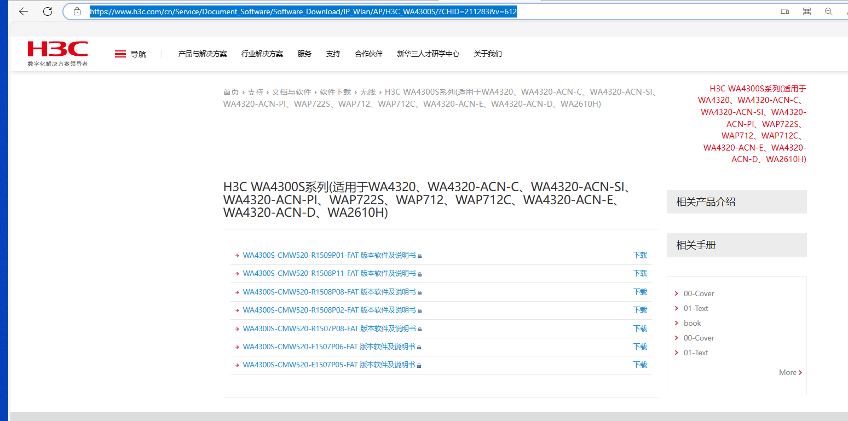Screen dimensions: 848x421
Task: Open WA4300S-CMW520-R1508P11-FAT software link
Action: pyautogui.click(x=329, y=273)
